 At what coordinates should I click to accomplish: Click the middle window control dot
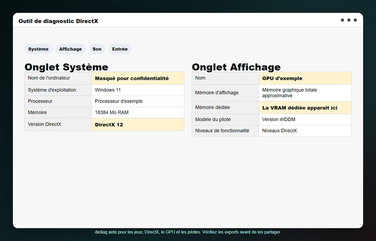[349, 20]
